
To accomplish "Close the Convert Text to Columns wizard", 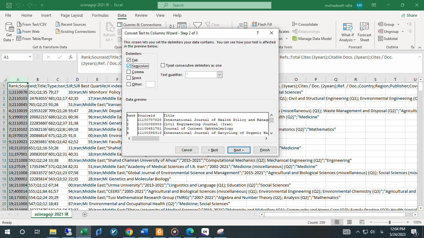I will (272, 33).
